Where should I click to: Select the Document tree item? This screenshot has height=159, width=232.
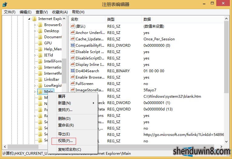pos(53,37)
